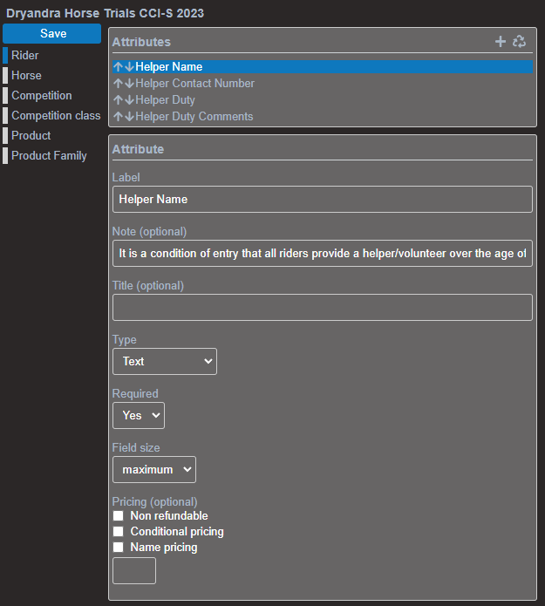Move Helper Duty up with up arrow
Image resolution: width=545 pixels, height=606 pixels.
pos(118,100)
